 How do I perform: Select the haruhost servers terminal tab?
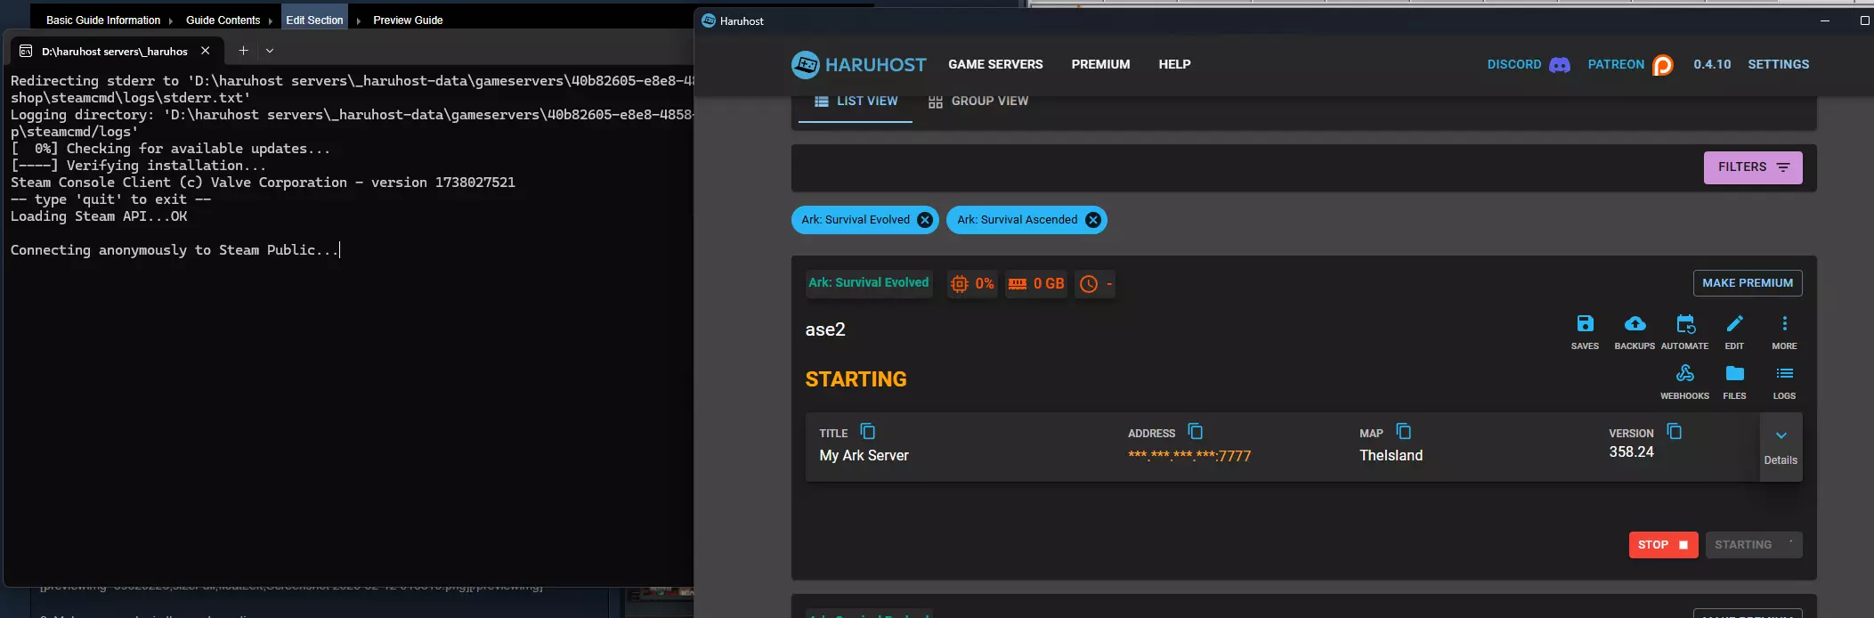coord(115,51)
